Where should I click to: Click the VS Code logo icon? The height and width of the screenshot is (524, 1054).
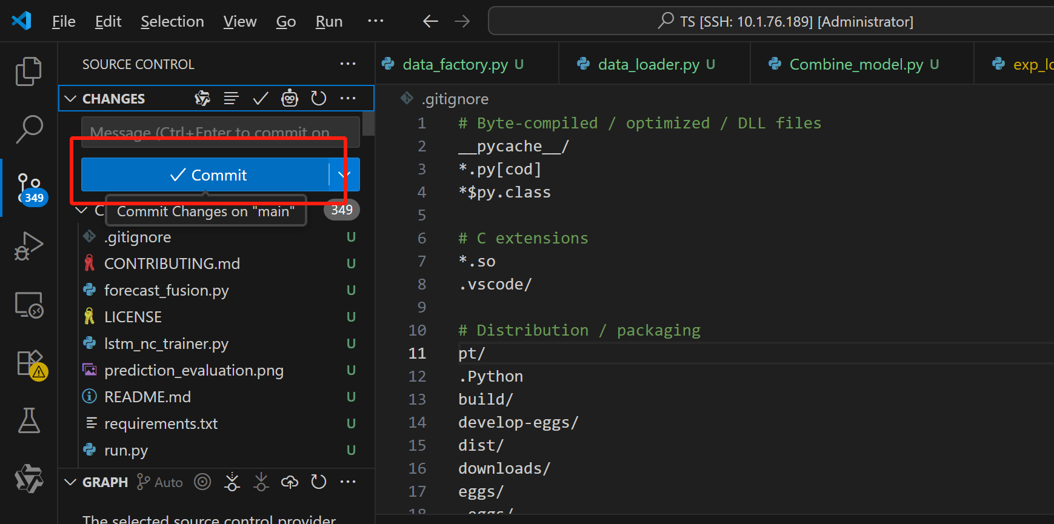point(21,21)
